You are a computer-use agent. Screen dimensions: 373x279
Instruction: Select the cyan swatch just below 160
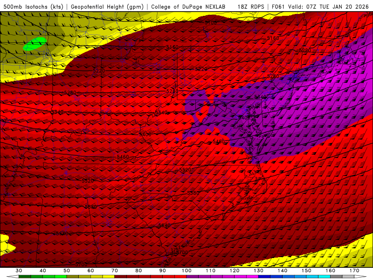tap(324, 277)
